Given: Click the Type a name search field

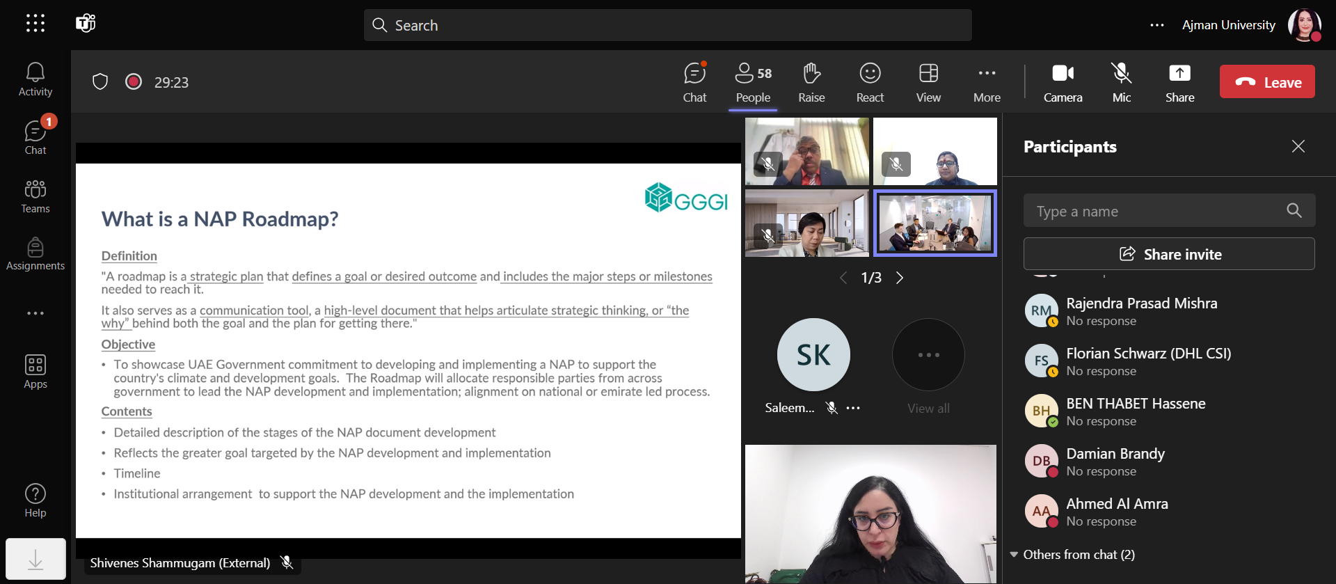Looking at the screenshot, I should point(1155,211).
